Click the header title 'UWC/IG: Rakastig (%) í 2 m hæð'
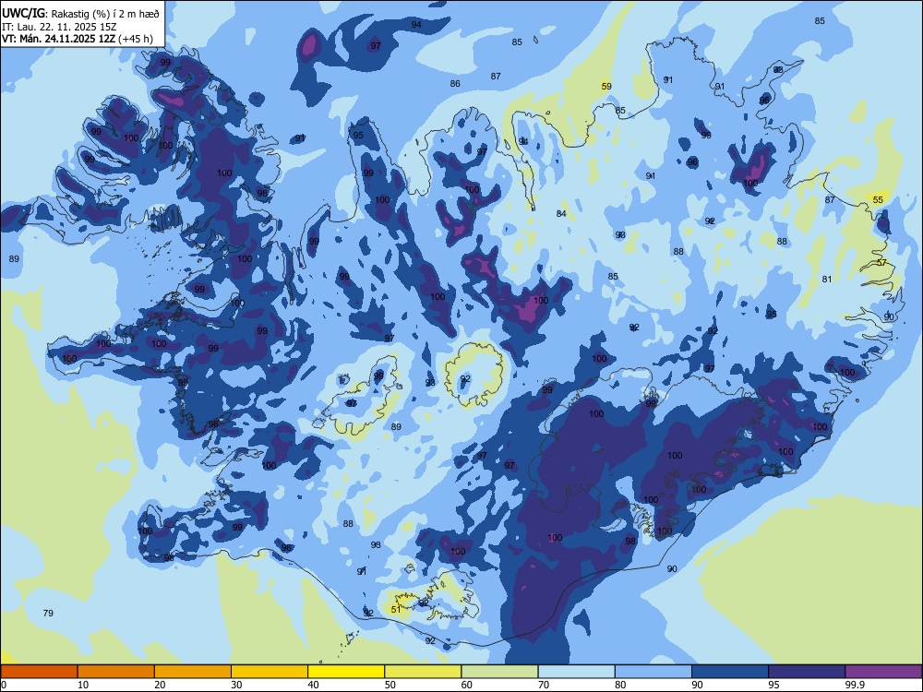Viewport: 923px width, 692px height. click(80, 14)
